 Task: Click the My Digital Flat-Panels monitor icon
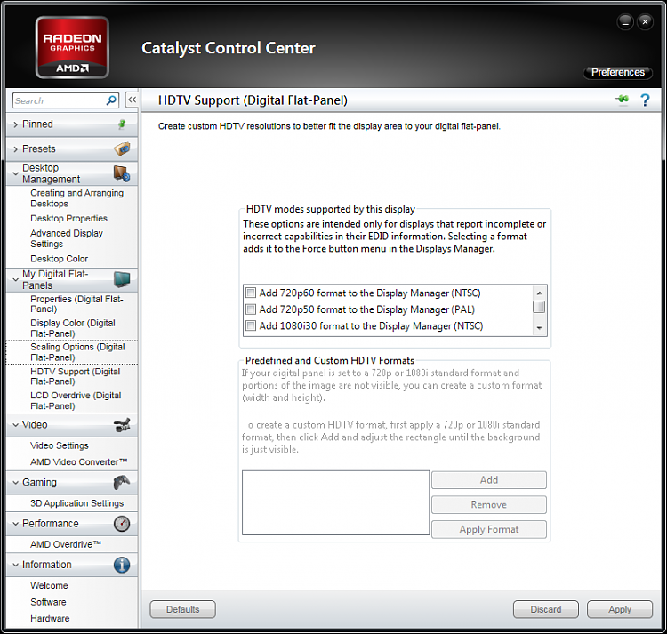(x=122, y=279)
